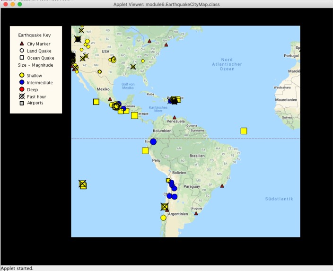Click the crossed yellow square west of Argentinien label
This screenshot has height=271, width=333.
(165, 207)
